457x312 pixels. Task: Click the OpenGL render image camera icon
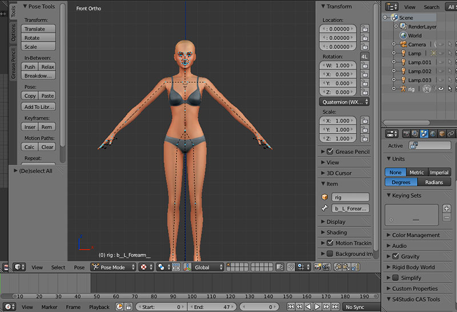point(317,267)
